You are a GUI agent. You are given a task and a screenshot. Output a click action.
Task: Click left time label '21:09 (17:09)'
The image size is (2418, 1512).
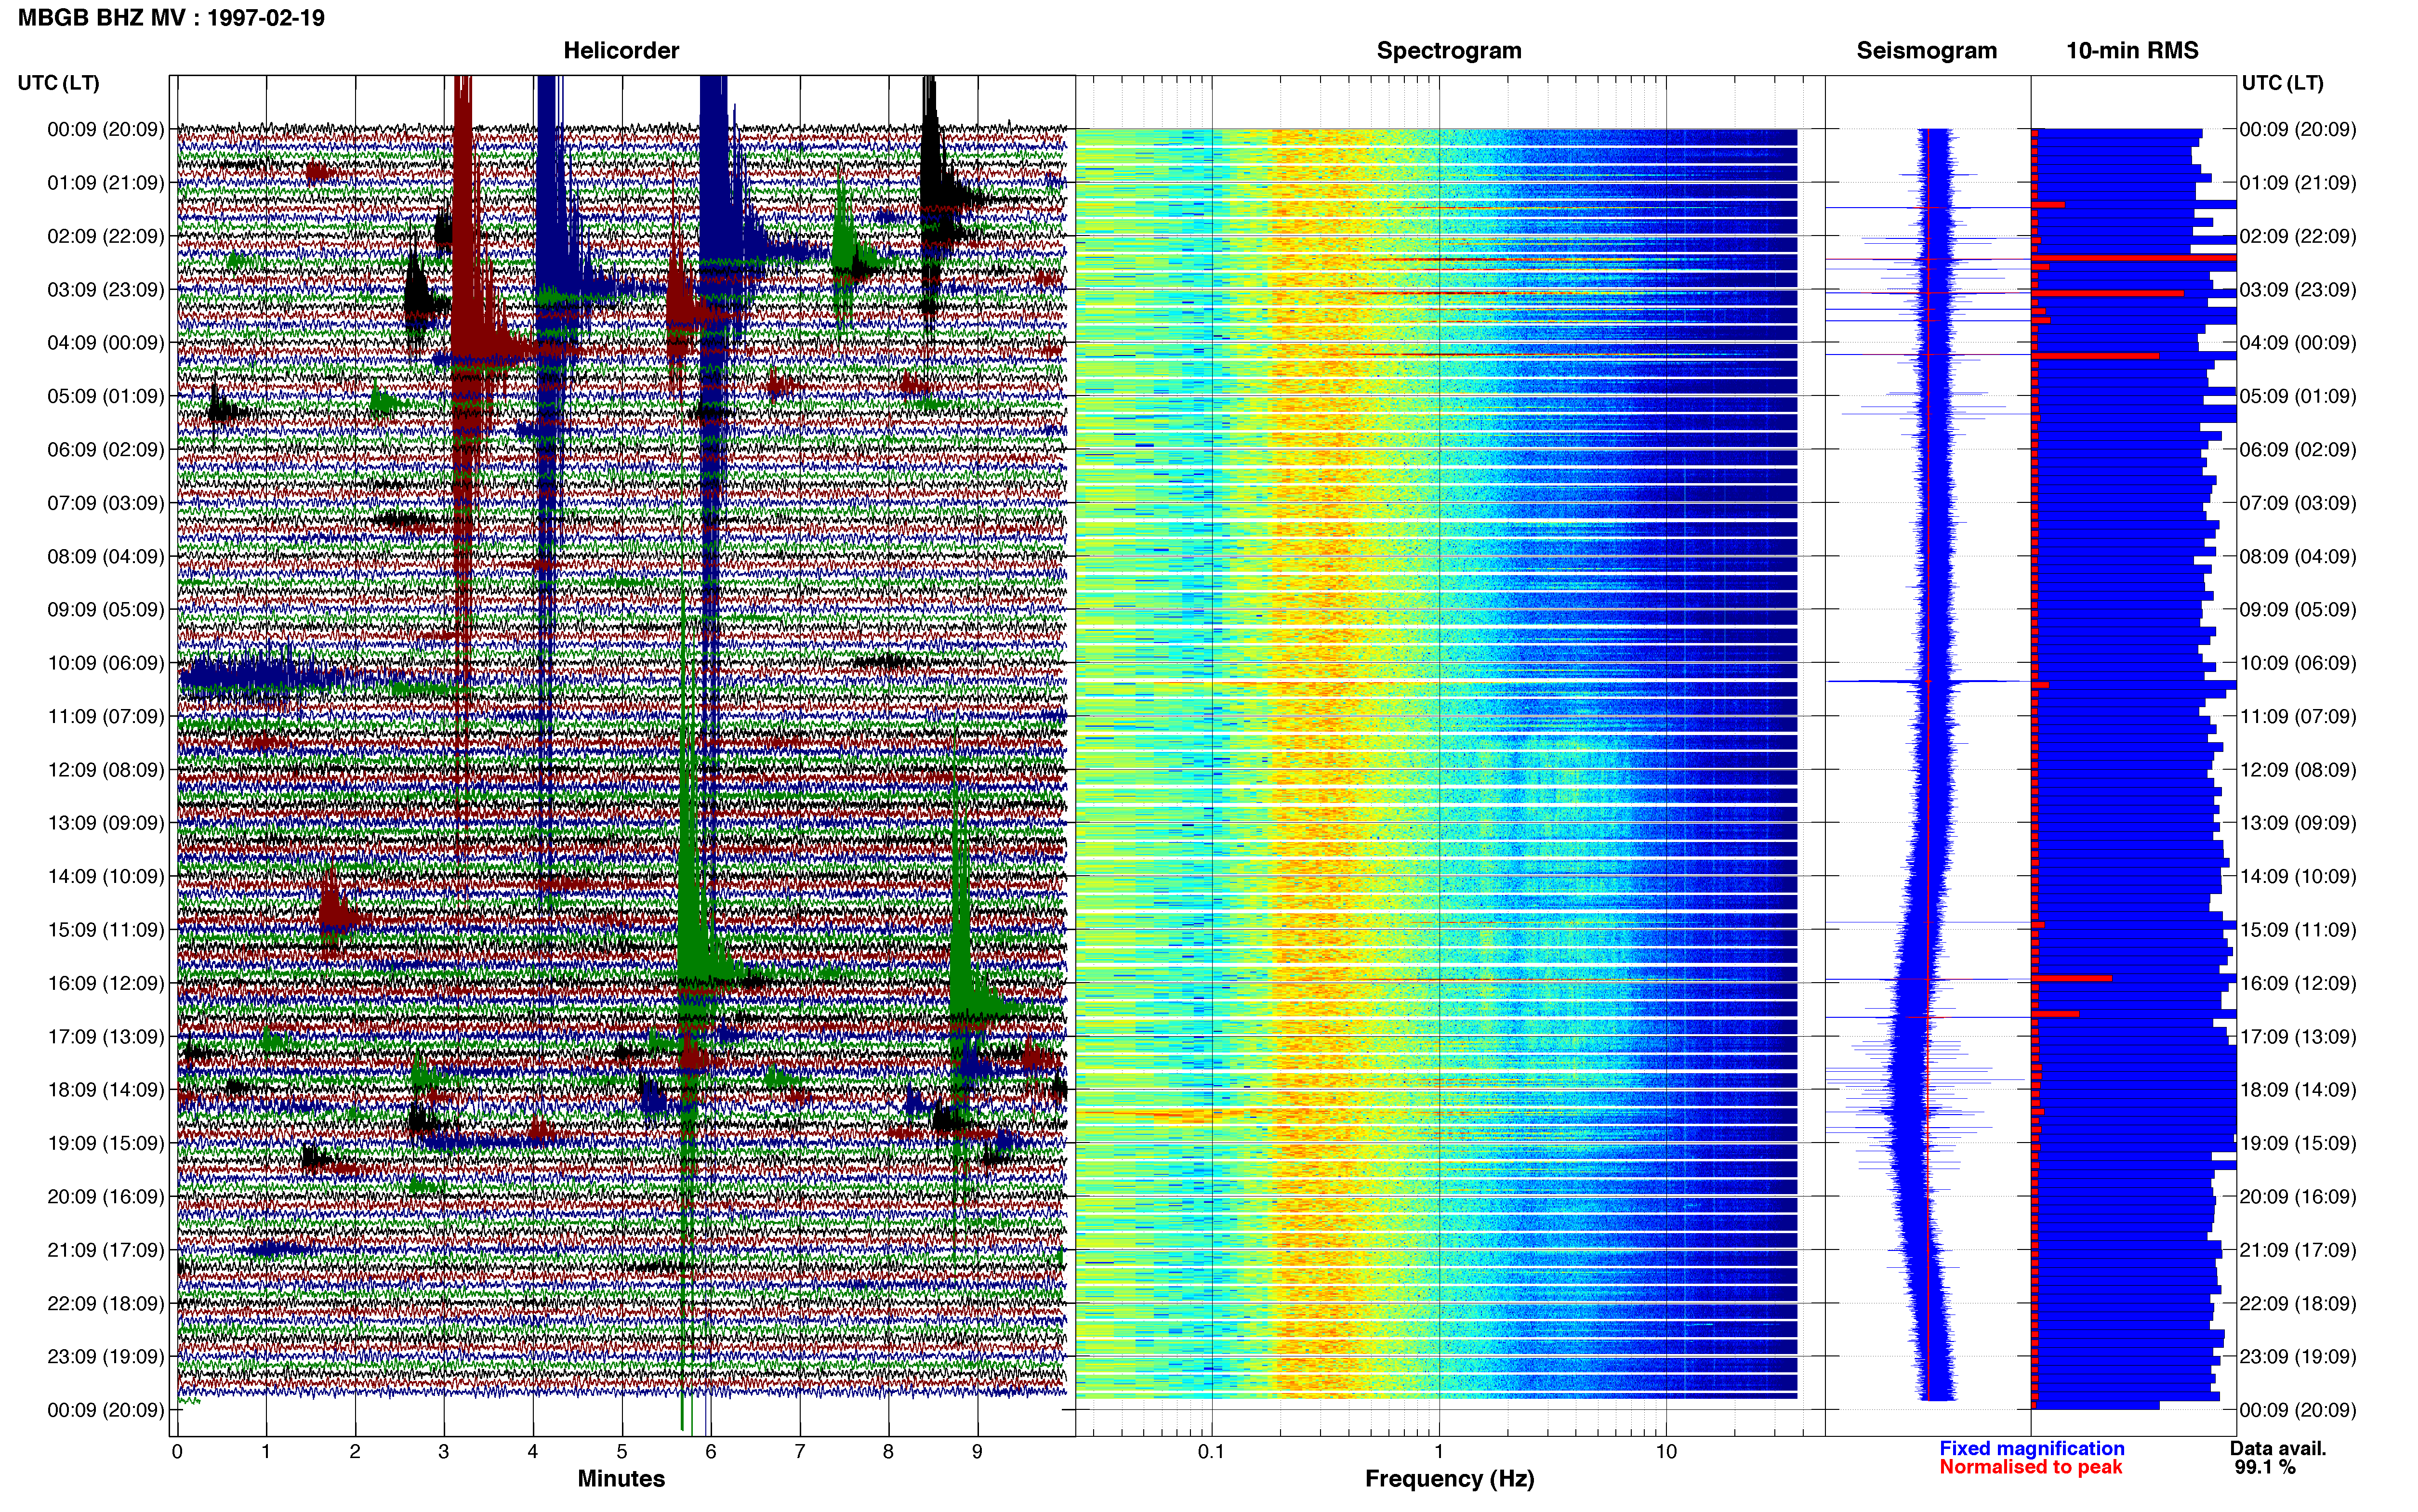tap(105, 1250)
